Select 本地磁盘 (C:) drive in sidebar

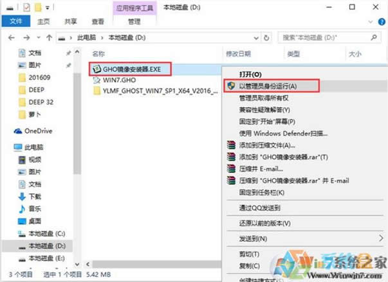click(x=43, y=233)
